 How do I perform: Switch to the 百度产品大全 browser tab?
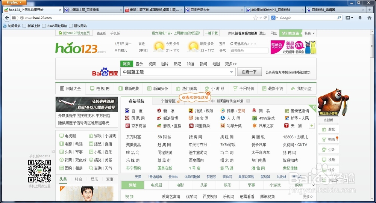point(215,10)
